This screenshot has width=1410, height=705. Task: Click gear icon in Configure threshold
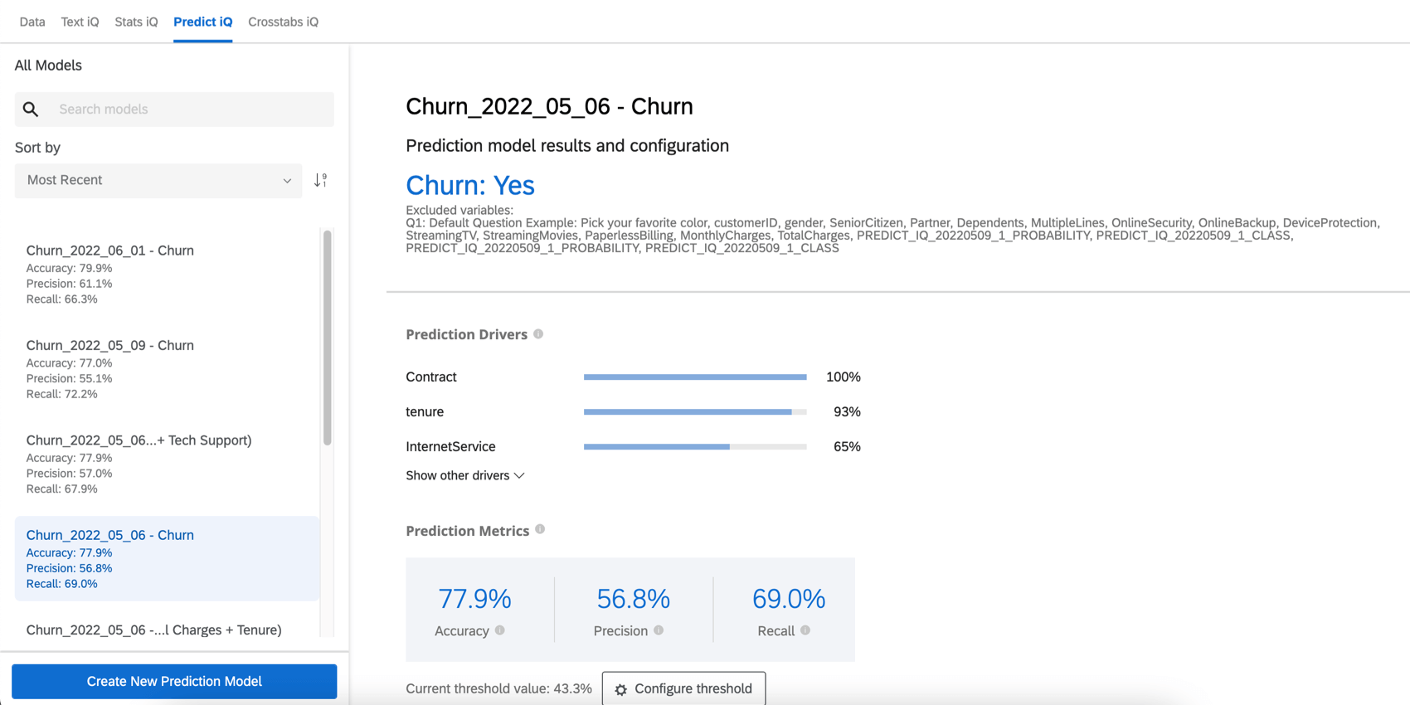click(x=620, y=689)
